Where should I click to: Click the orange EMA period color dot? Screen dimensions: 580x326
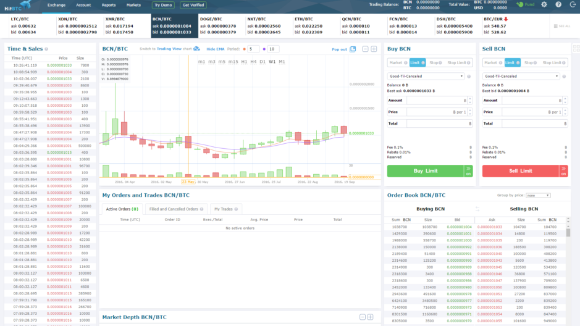[244, 49]
